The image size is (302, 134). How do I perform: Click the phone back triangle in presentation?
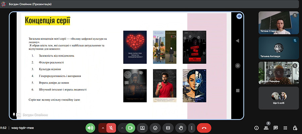(238, 41)
